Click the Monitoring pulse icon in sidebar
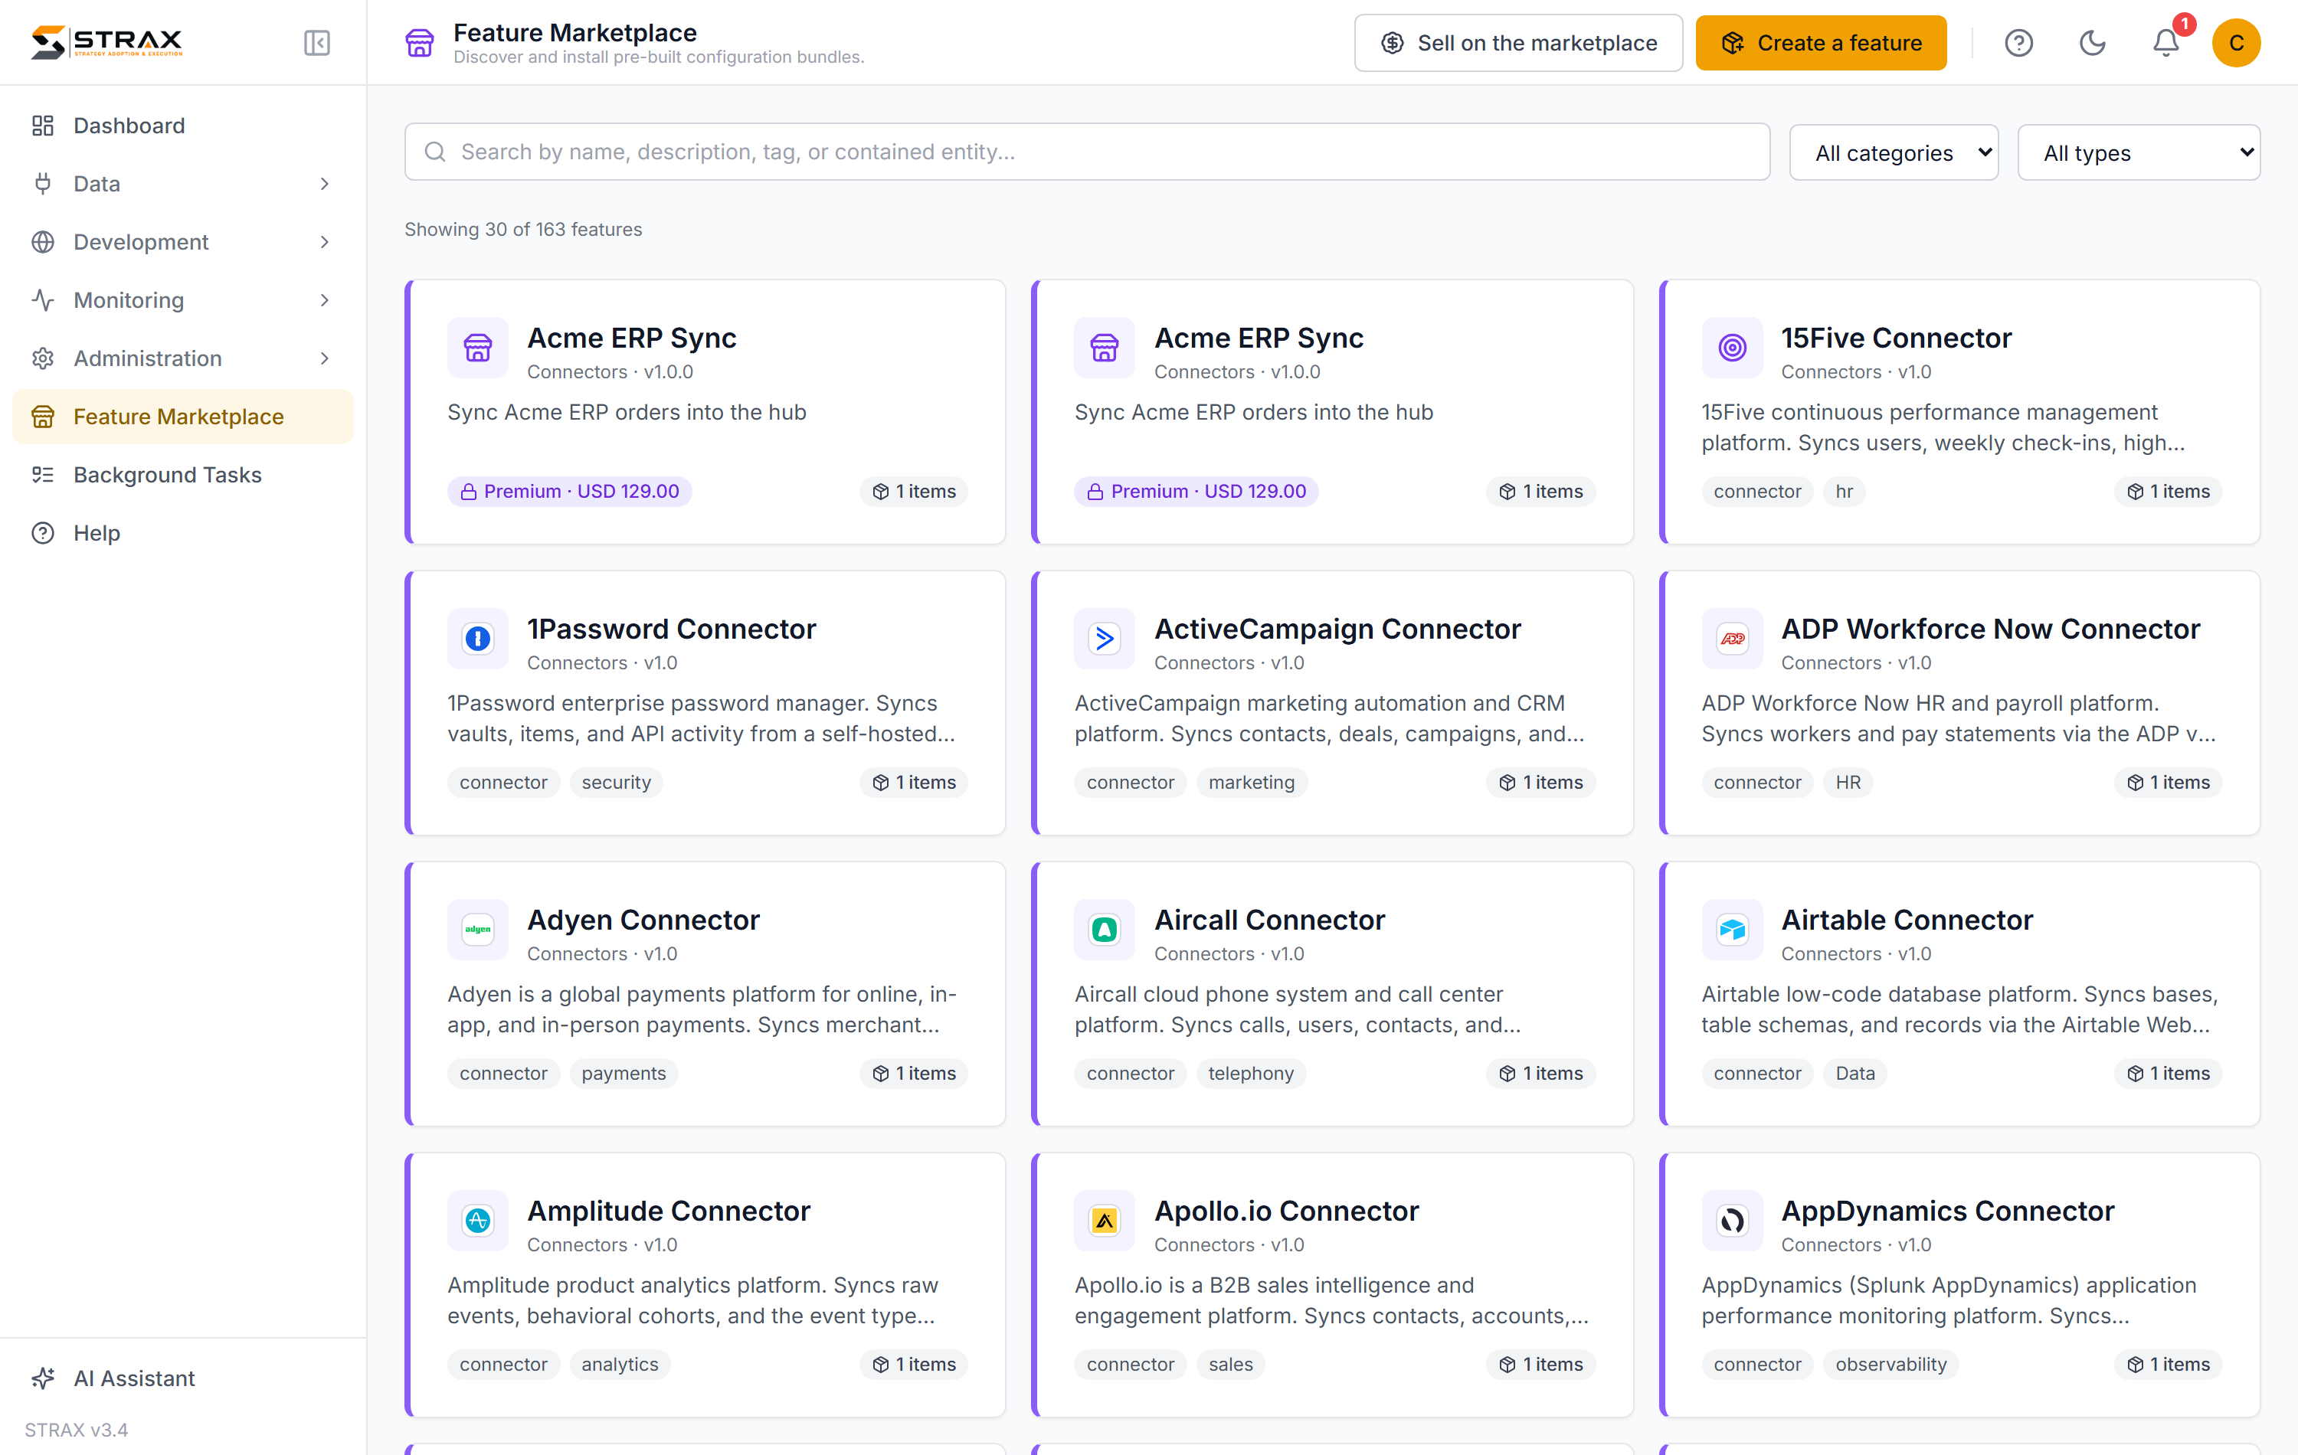The width and height of the screenshot is (2298, 1455). (x=43, y=300)
